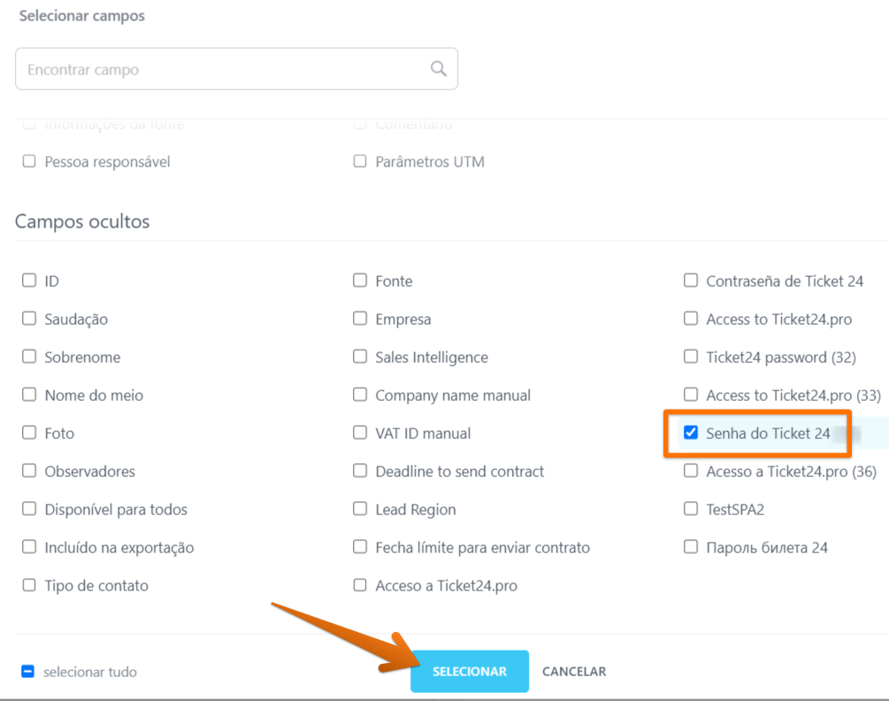Toggle the selecionar tudo checkbox

pyautogui.click(x=27, y=672)
